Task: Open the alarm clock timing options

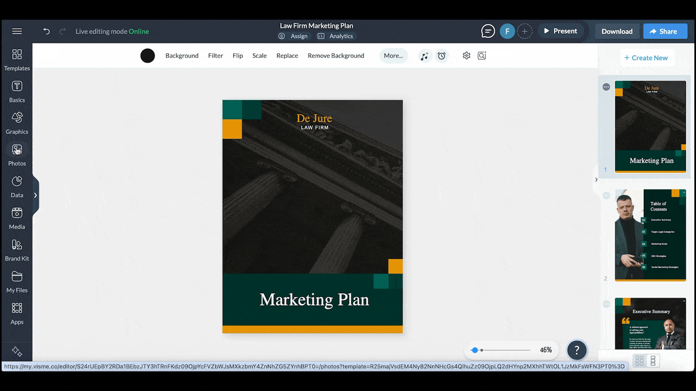Action: point(442,56)
